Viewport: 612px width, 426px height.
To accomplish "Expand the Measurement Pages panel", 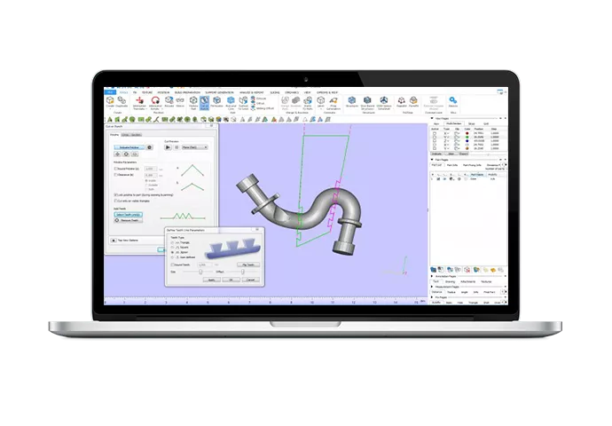I will 432,287.
